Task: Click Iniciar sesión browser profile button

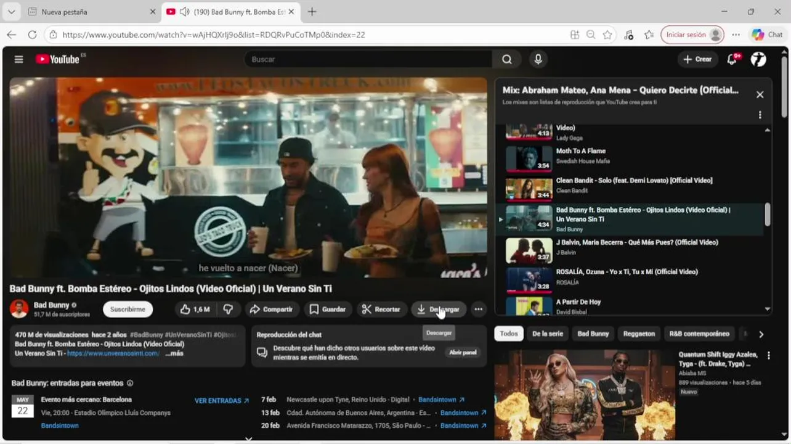Action: point(692,35)
